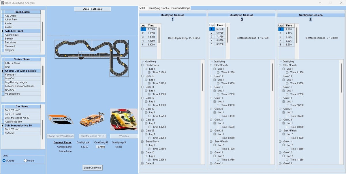Click the Time column header in session 1

pyautogui.click(x=151, y=25)
